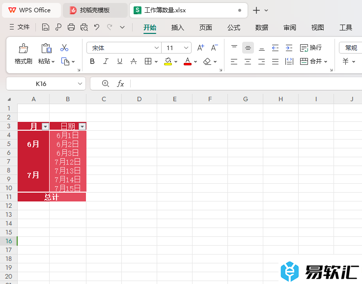
Task: Open the font name dropdown 宋体
Action: click(x=157, y=48)
